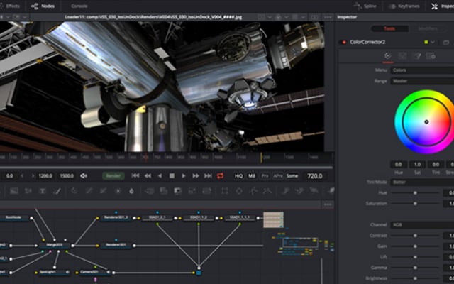The image size is (454, 284).
Task: Toggle the audio mute speaker icon
Action: (84, 175)
